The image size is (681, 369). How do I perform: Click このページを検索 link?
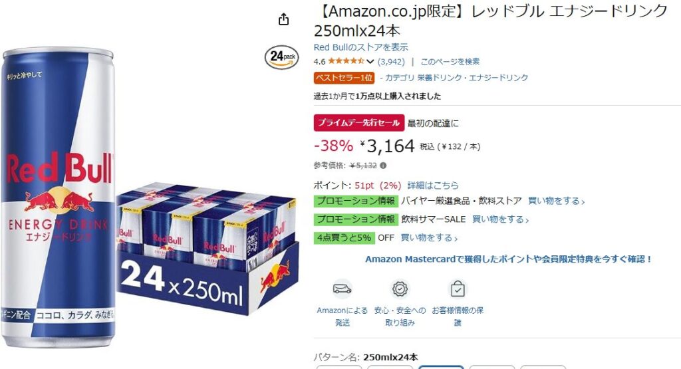coord(450,62)
